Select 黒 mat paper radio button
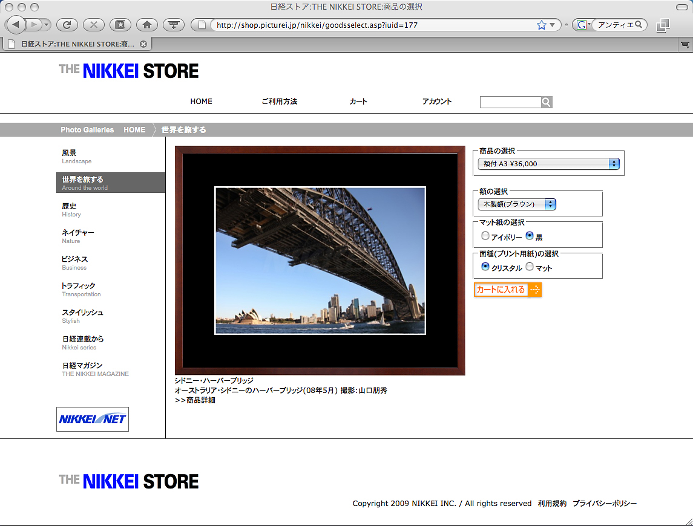The image size is (693, 526). coord(530,236)
